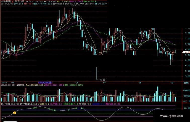Open the 散户同盟(9,3,3) indicator label
Viewport: 190px width, 122px height.
(x=10, y=104)
